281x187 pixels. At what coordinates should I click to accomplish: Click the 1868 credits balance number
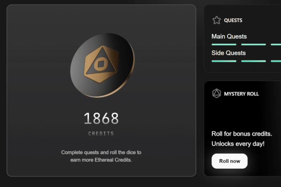[101, 118]
